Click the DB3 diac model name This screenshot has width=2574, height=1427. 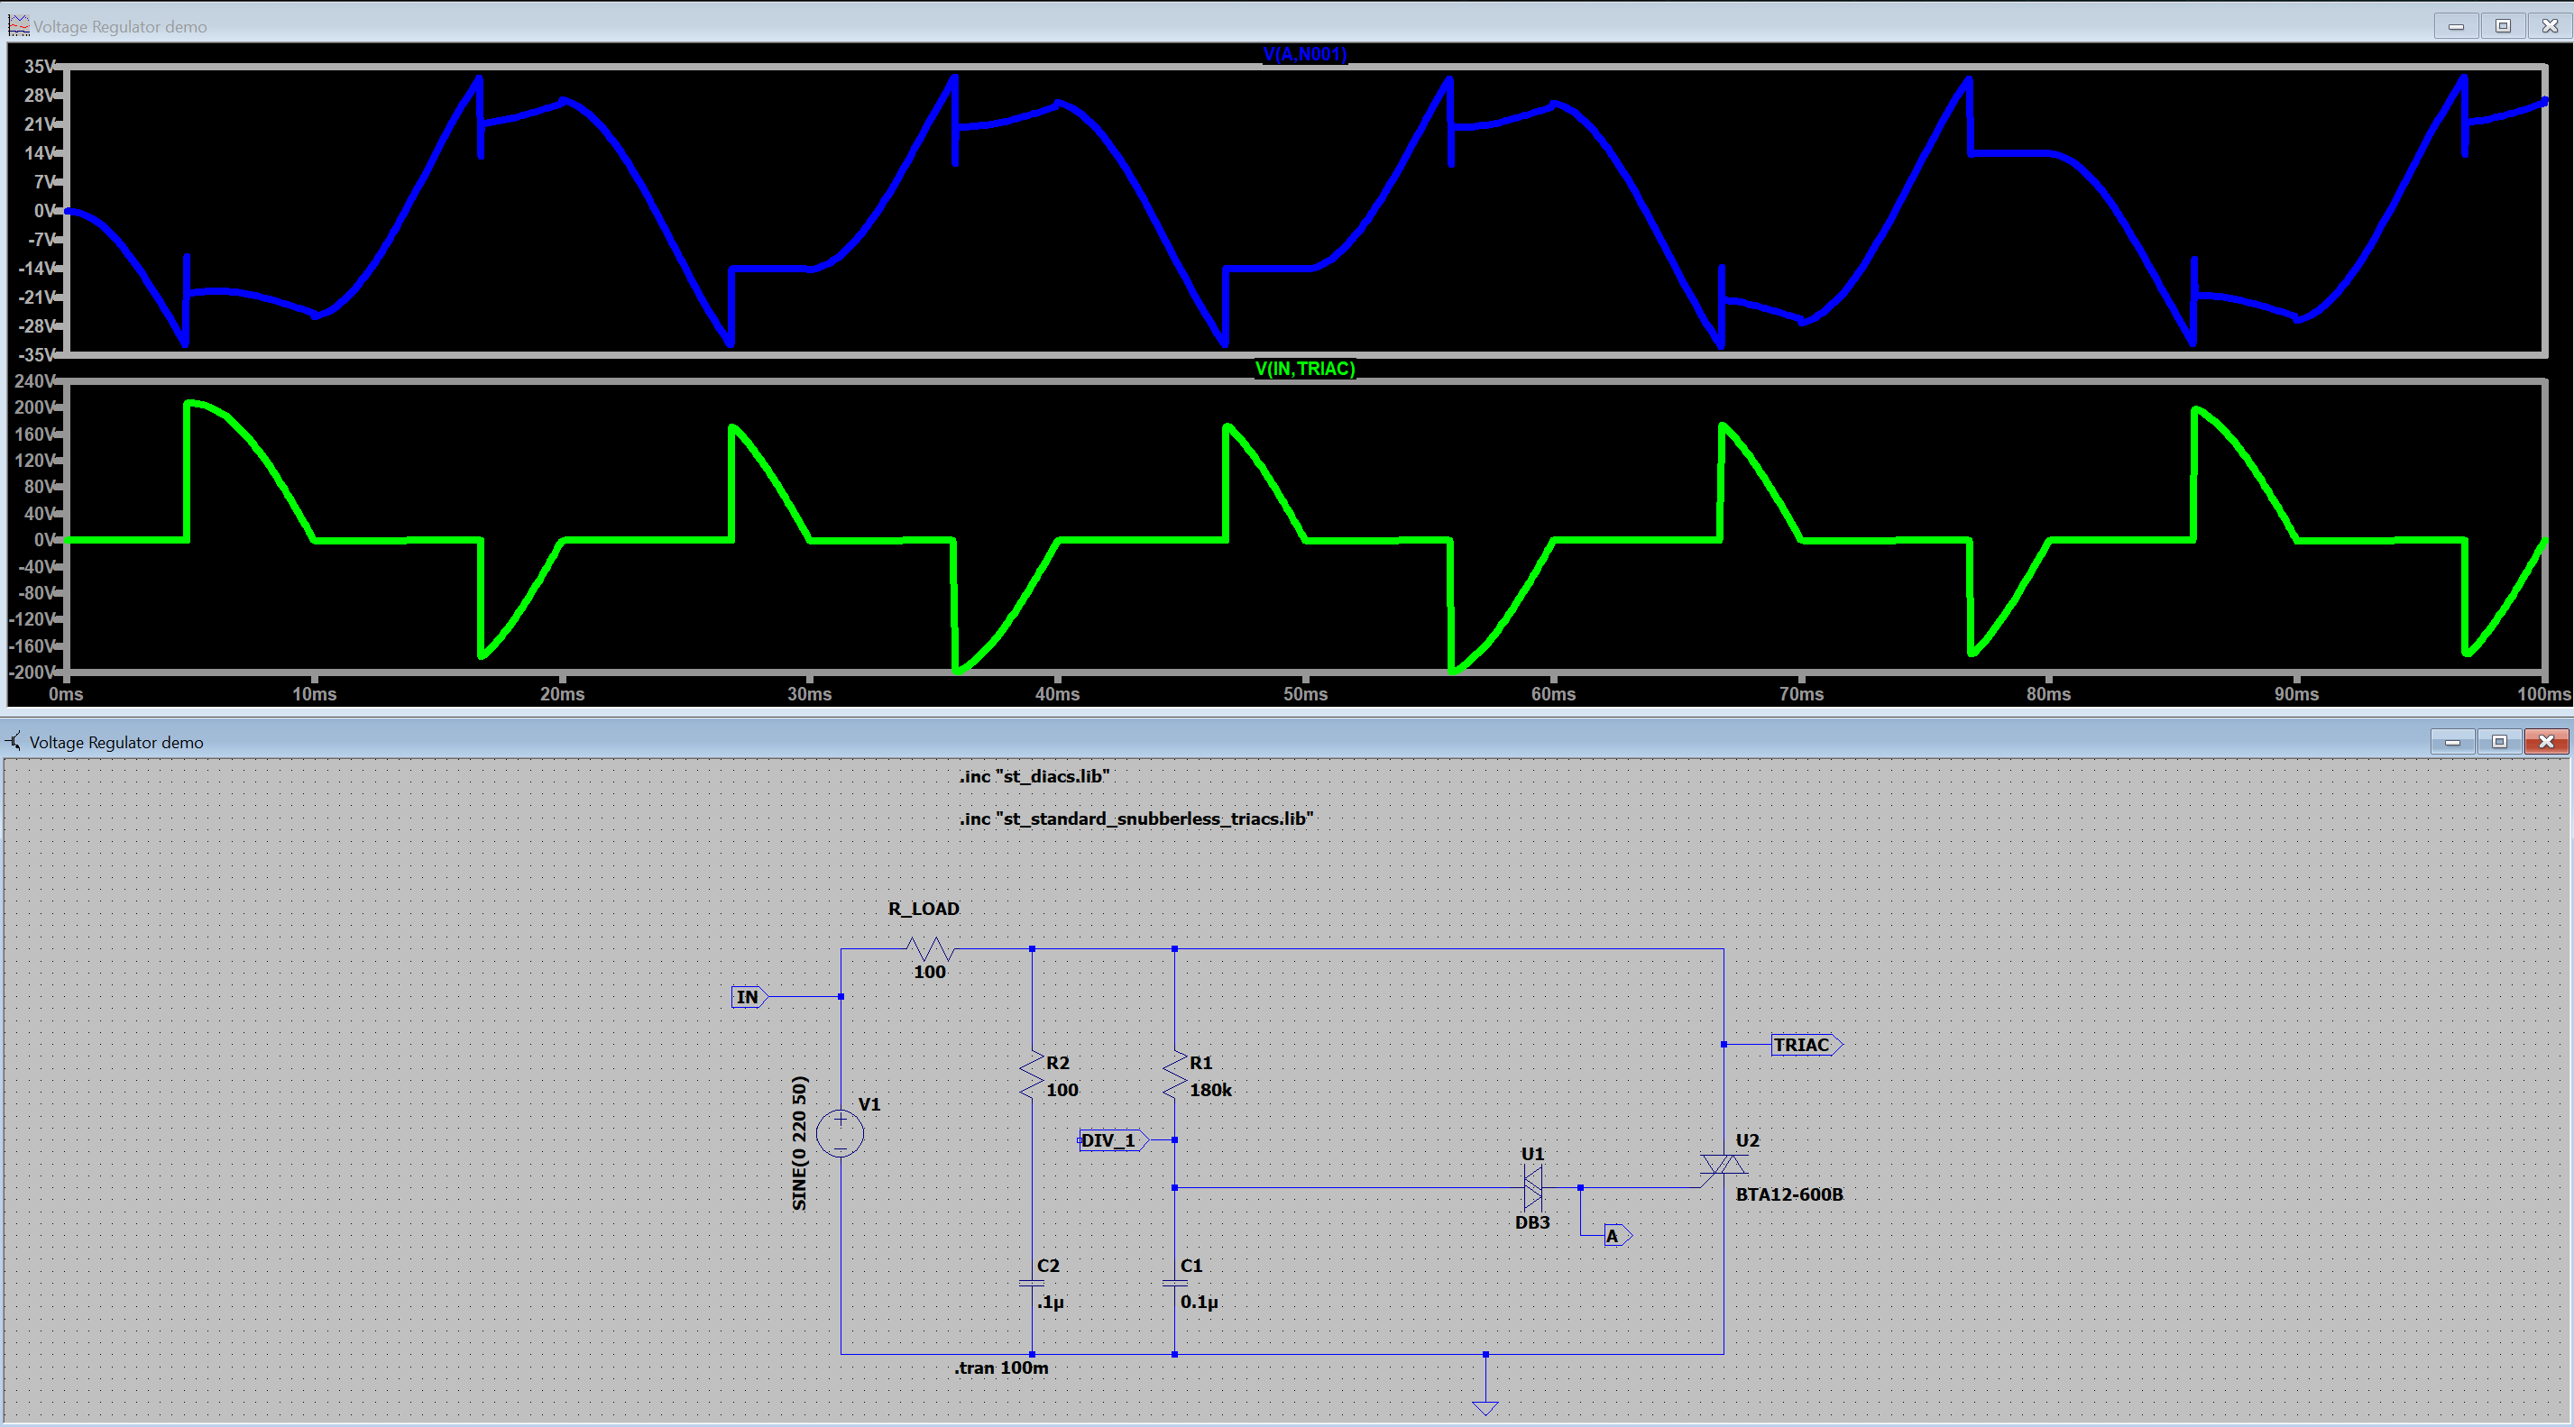(1531, 1222)
